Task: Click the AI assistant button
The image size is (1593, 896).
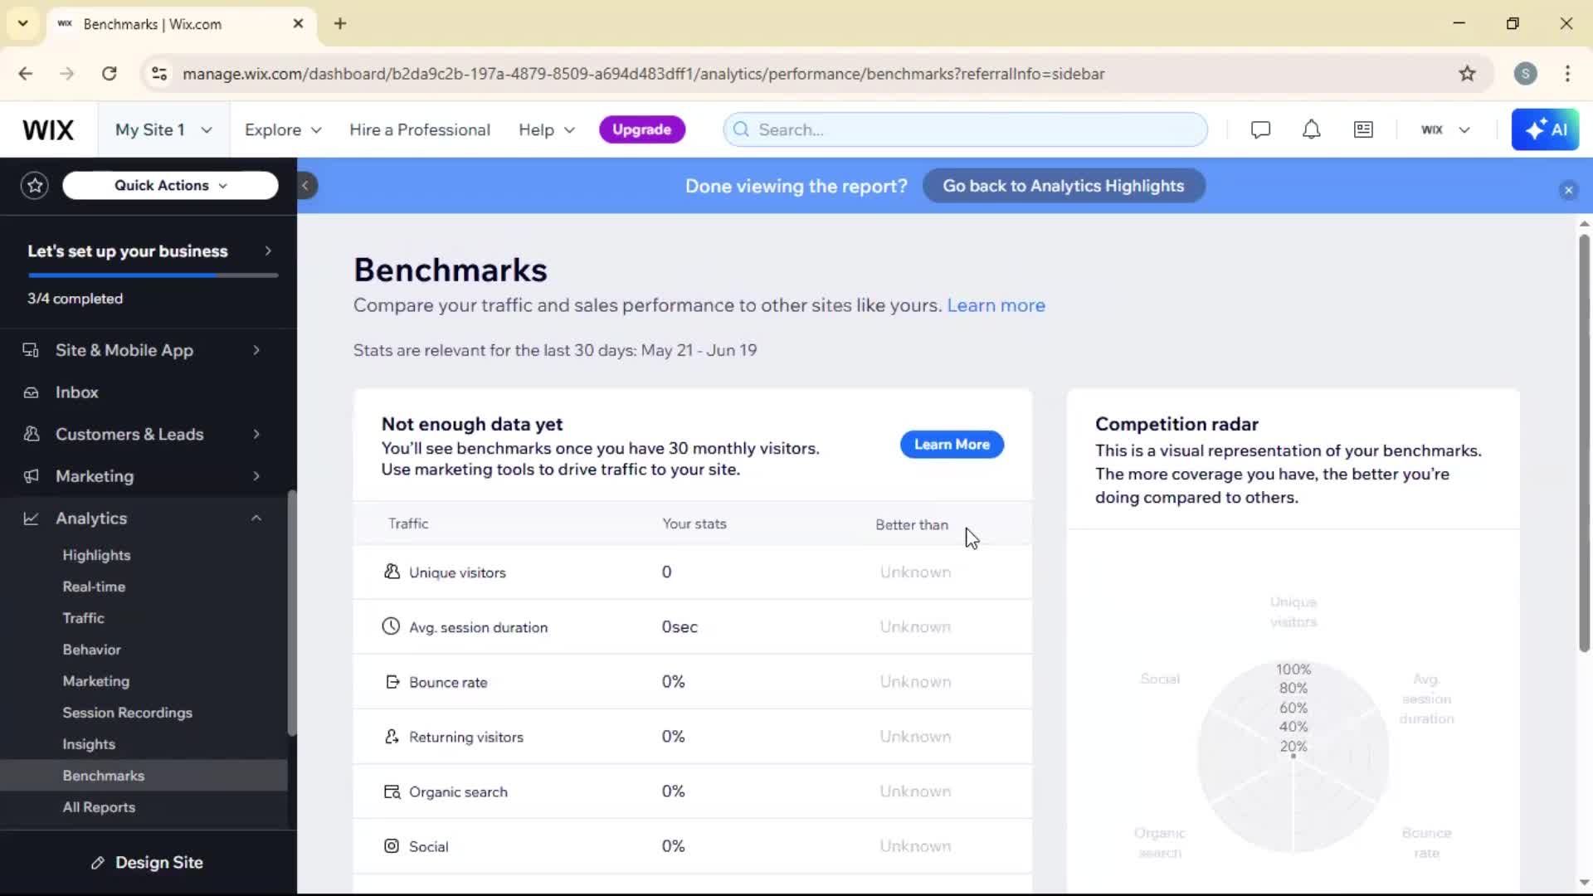Action: coord(1545,130)
